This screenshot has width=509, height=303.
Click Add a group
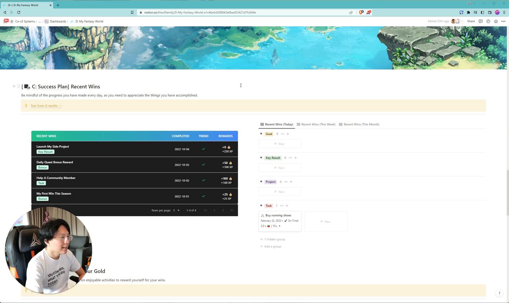(x=271, y=247)
